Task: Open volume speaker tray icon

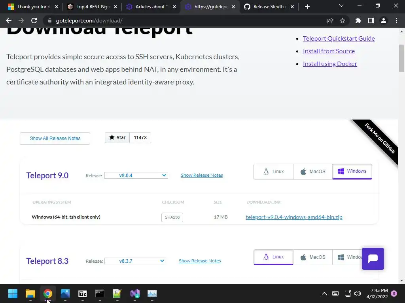Action: [x=358, y=294]
